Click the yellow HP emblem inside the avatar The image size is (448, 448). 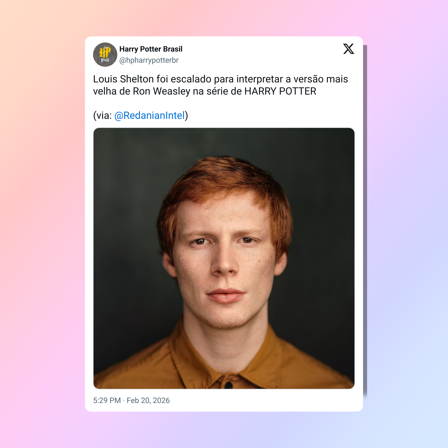[x=105, y=52]
